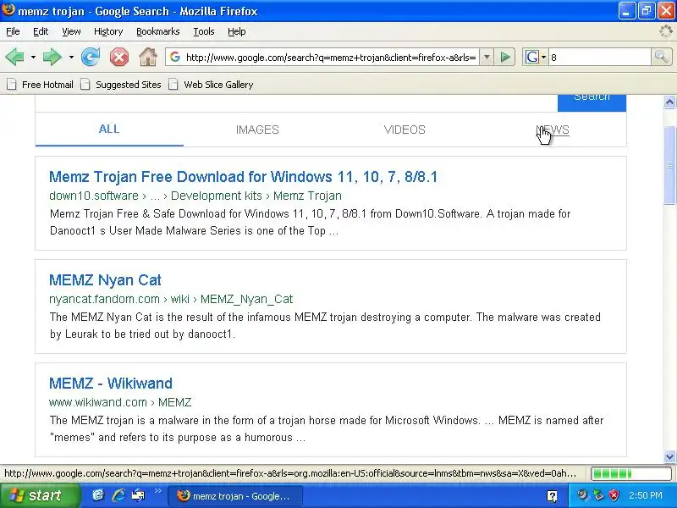Expand the address bar history dropdown
The height and width of the screenshot is (508, 677).
[487, 57]
